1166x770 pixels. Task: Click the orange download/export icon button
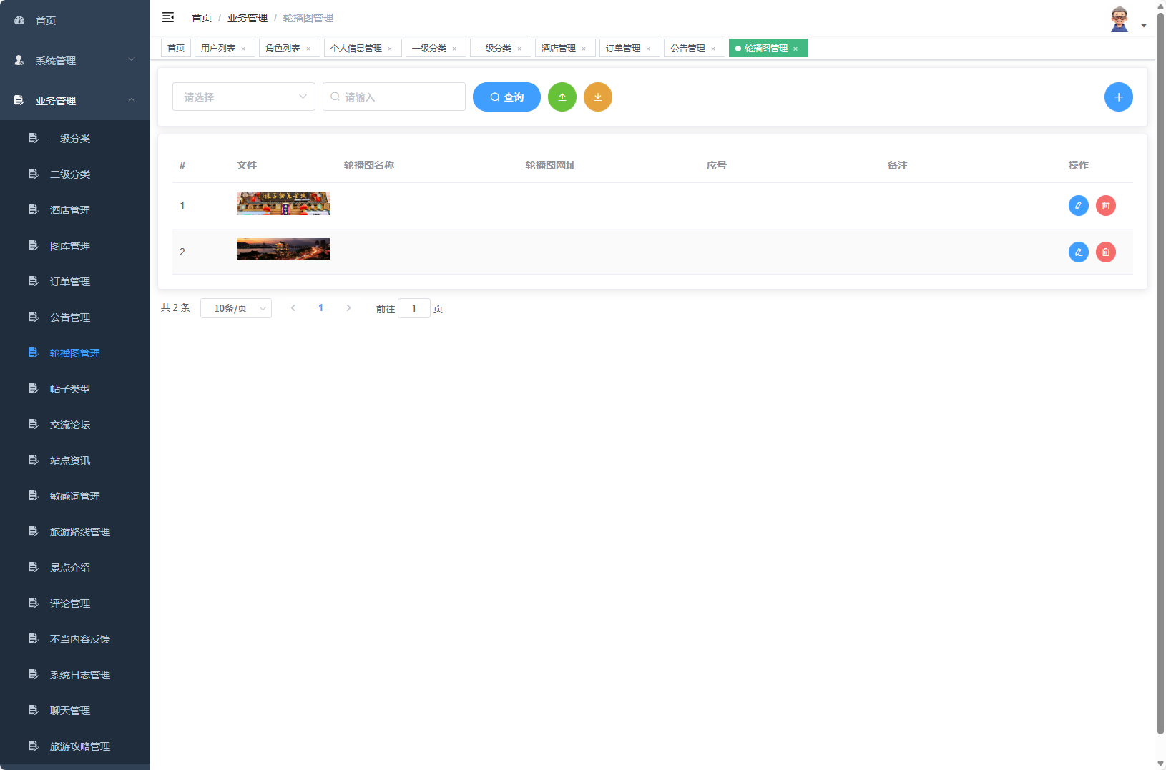click(x=598, y=97)
